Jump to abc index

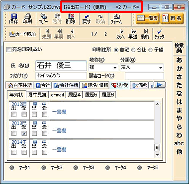coord(179,143)
